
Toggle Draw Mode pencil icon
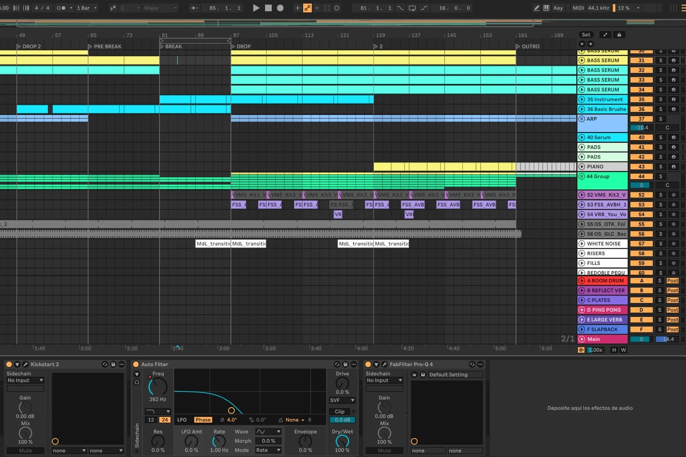tap(536, 8)
